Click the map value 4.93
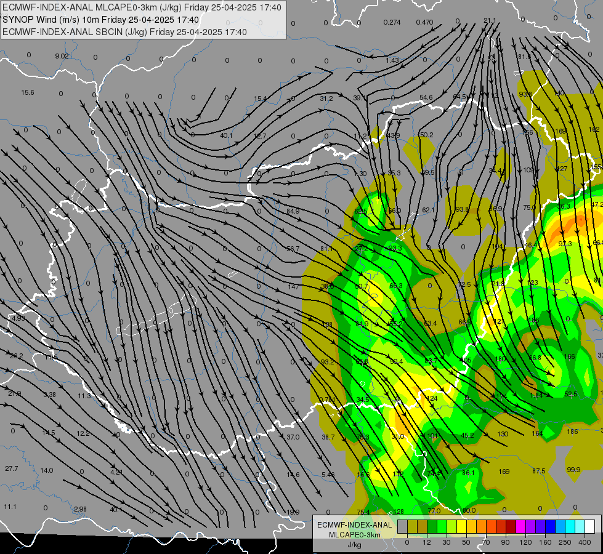This screenshot has height=554, width=603. 18,318
